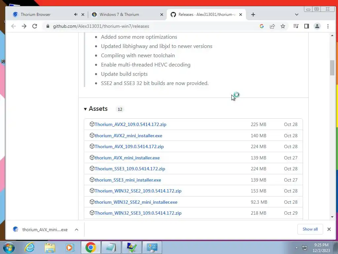Click package icon beside thorium_AVX2_mini_installer.exe
Image resolution: width=338 pixels, height=254 pixels.
pyautogui.click(x=92, y=135)
